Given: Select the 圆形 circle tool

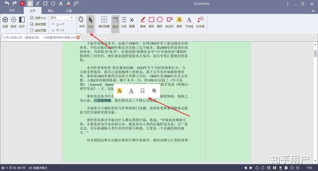Looking at the screenshot, I should [x=160, y=22].
